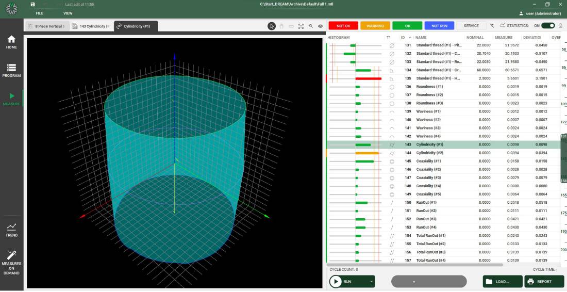Click the fit-to-screen expand icon
567x292 pixels.
(x=301, y=26)
